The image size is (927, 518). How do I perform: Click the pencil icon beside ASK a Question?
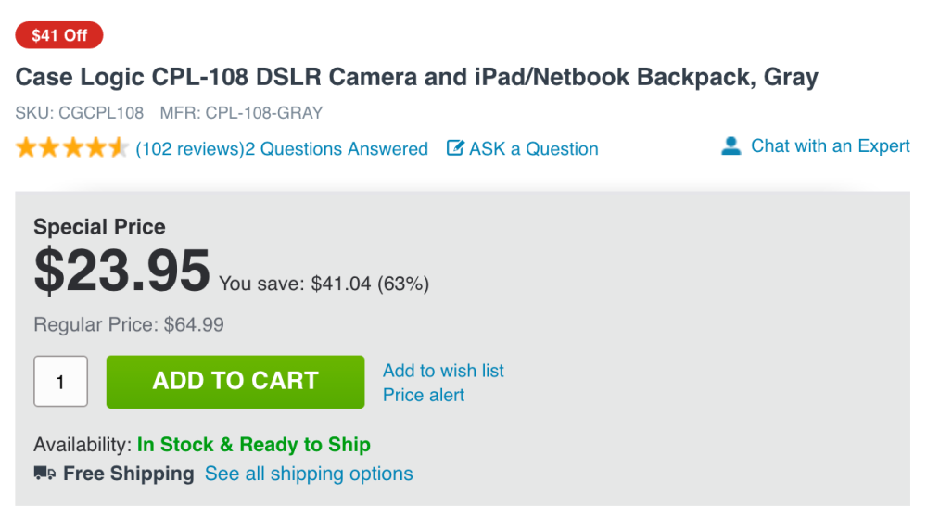455,148
